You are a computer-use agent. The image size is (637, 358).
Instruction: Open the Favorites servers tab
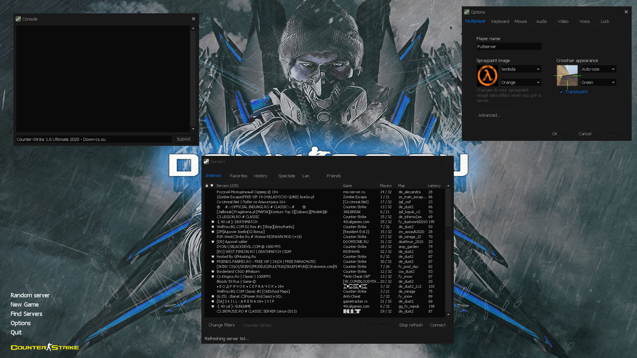coord(239,176)
